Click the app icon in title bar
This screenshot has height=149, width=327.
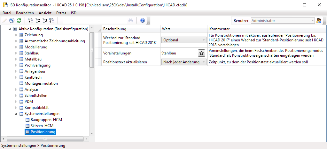pyautogui.click(x=6, y=5)
